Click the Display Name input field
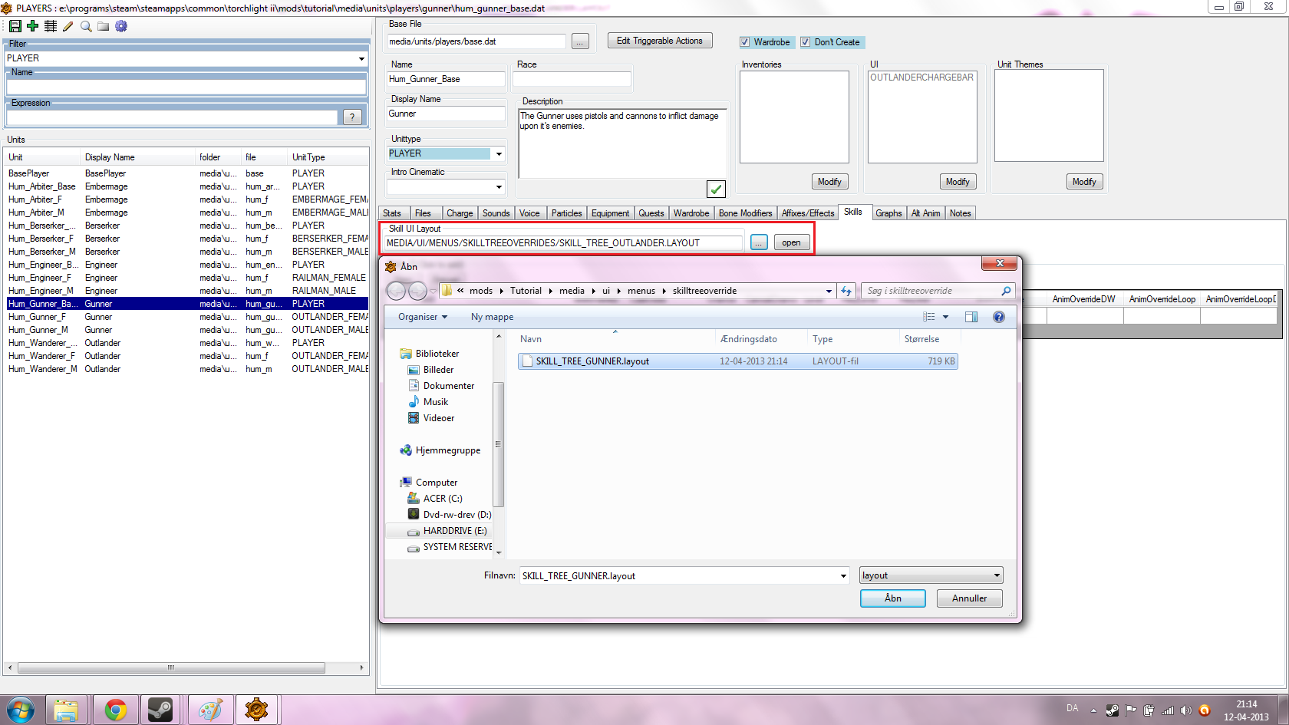The image size is (1289, 725). pos(446,114)
